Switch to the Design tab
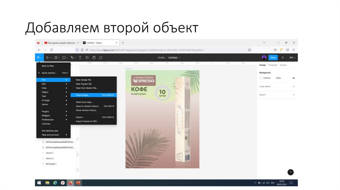340x190 pixels. (x=263, y=65)
